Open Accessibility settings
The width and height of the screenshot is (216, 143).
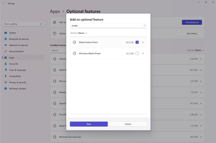pyautogui.click(x=23, y=76)
